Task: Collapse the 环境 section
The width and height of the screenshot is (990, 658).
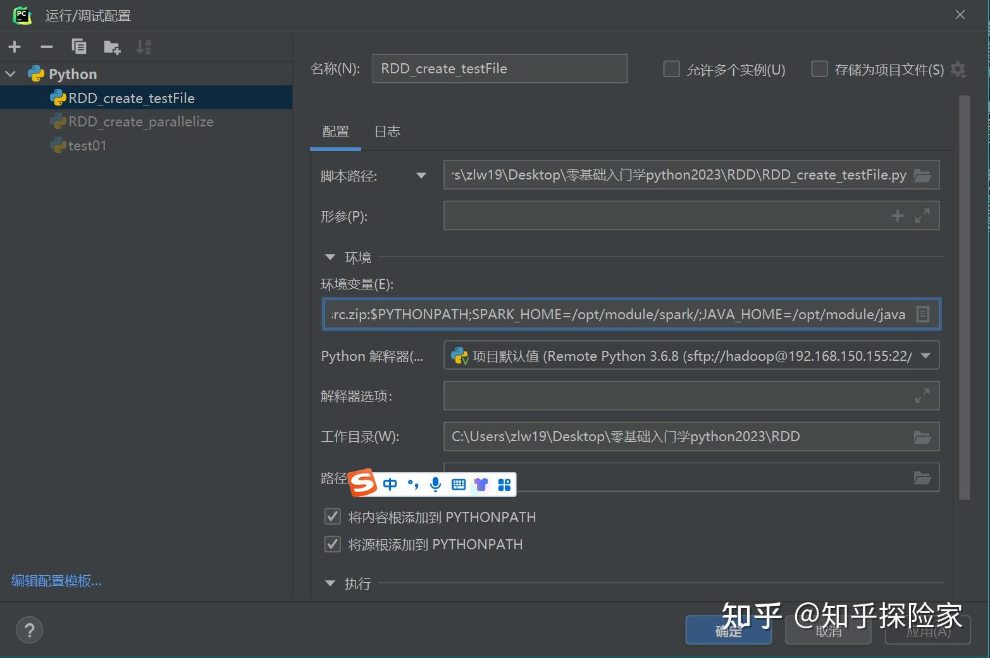Action: point(330,257)
